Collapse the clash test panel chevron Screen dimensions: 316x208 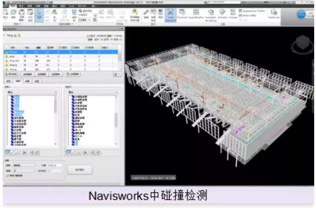coord(4,35)
